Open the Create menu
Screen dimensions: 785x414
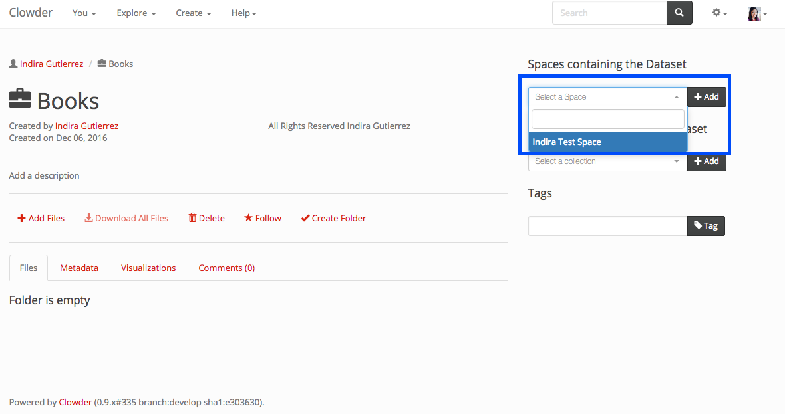[194, 13]
